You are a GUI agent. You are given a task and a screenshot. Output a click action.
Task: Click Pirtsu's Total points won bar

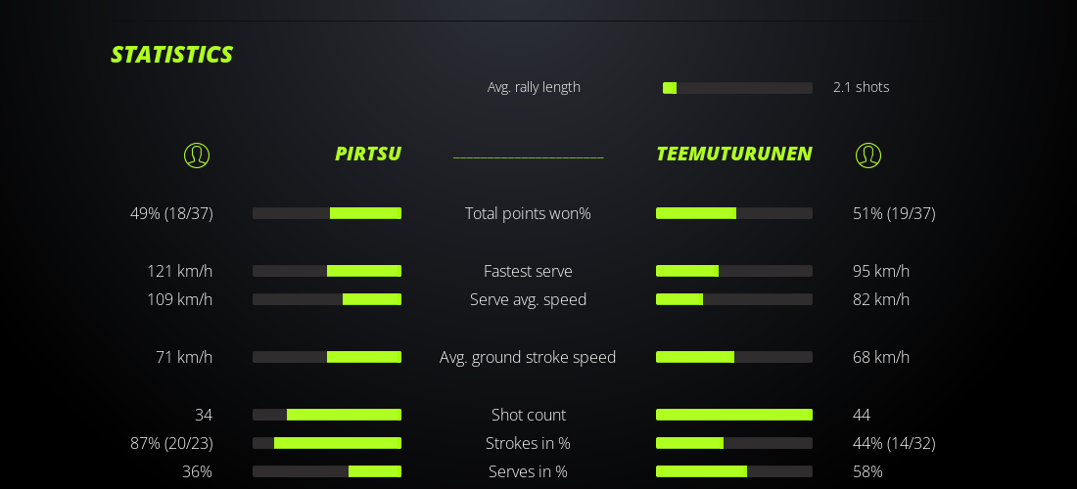pyautogui.click(x=327, y=213)
